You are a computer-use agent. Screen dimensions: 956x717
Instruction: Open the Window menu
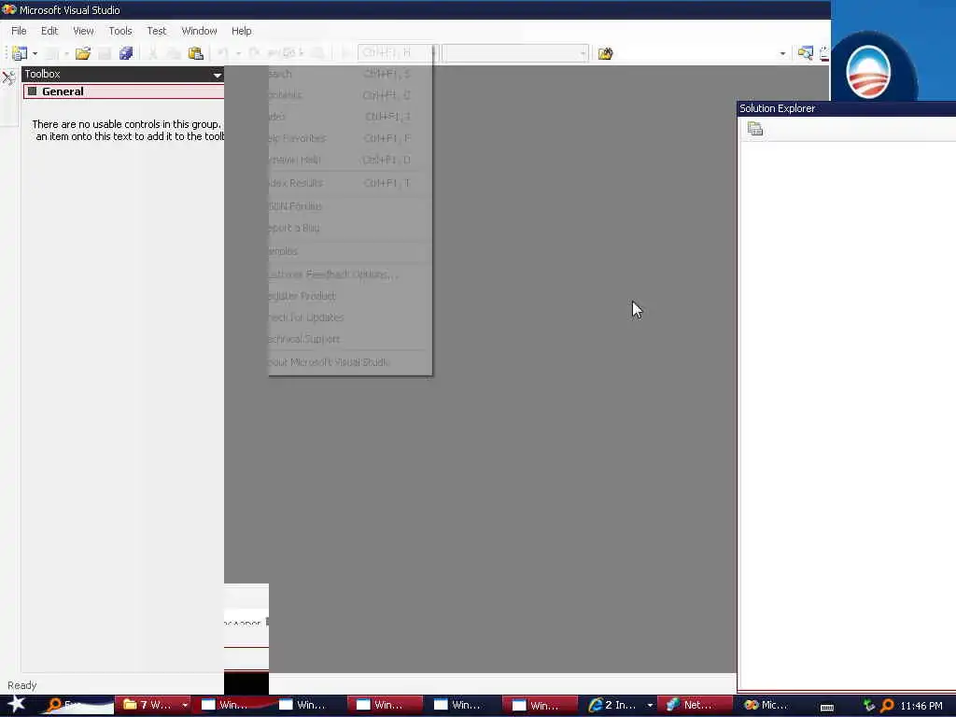(x=199, y=31)
